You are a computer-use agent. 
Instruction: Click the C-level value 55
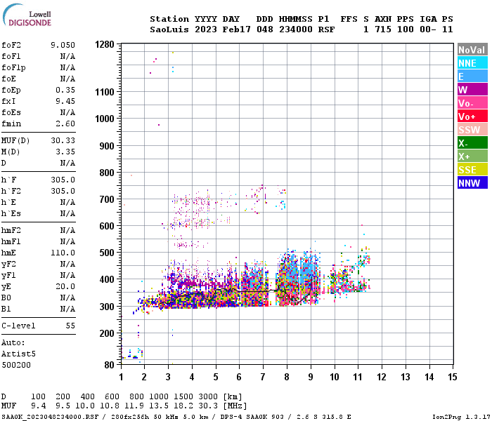pyautogui.click(x=70, y=326)
